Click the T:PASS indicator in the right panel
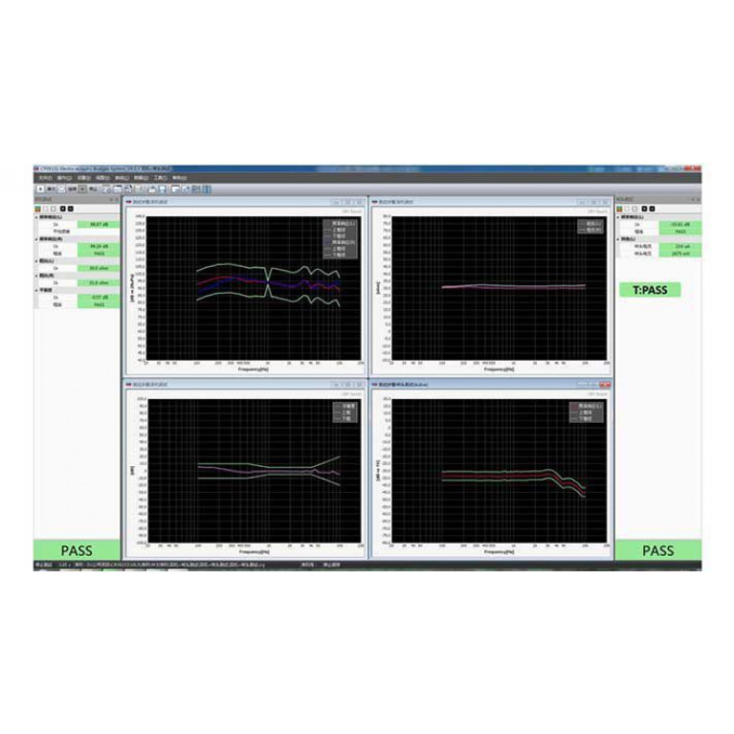Screen dimensions: 734x734 tap(650, 290)
